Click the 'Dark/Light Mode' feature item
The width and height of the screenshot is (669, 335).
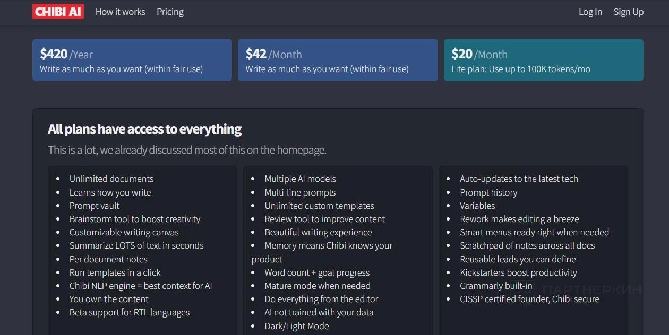tap(297, 326)
